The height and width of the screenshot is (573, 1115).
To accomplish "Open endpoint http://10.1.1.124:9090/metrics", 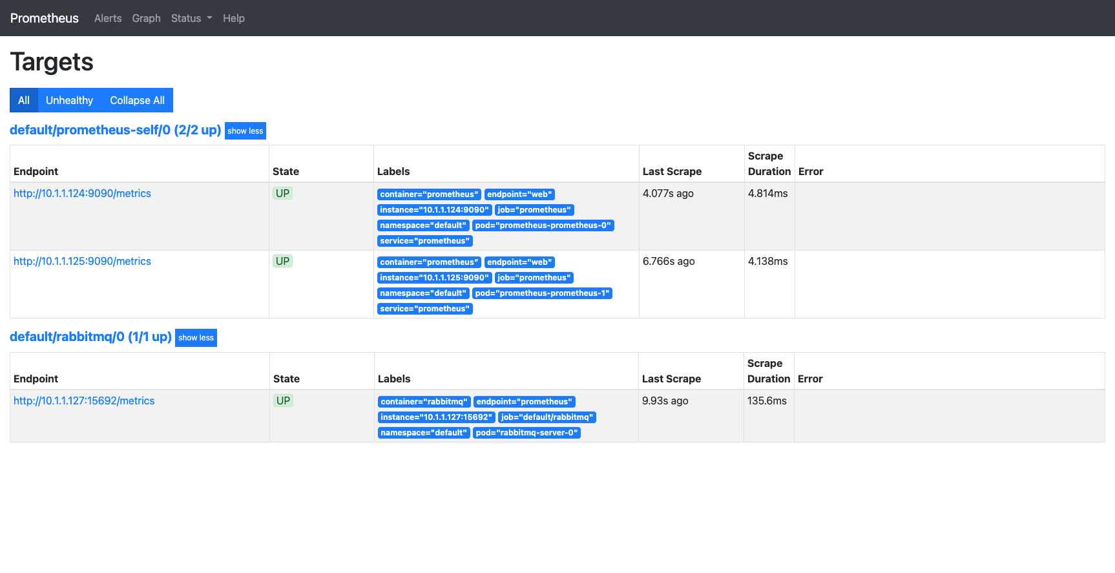I will pos(82,193).
